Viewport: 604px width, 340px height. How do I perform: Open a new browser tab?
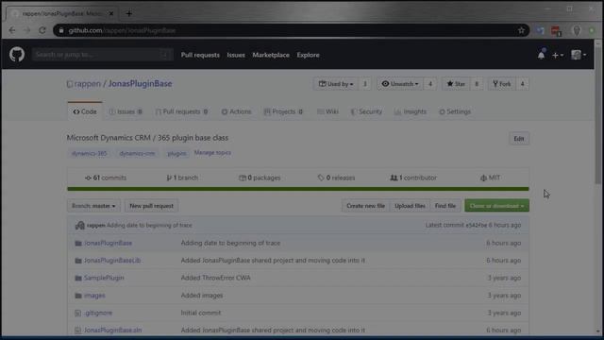[129, 14]
